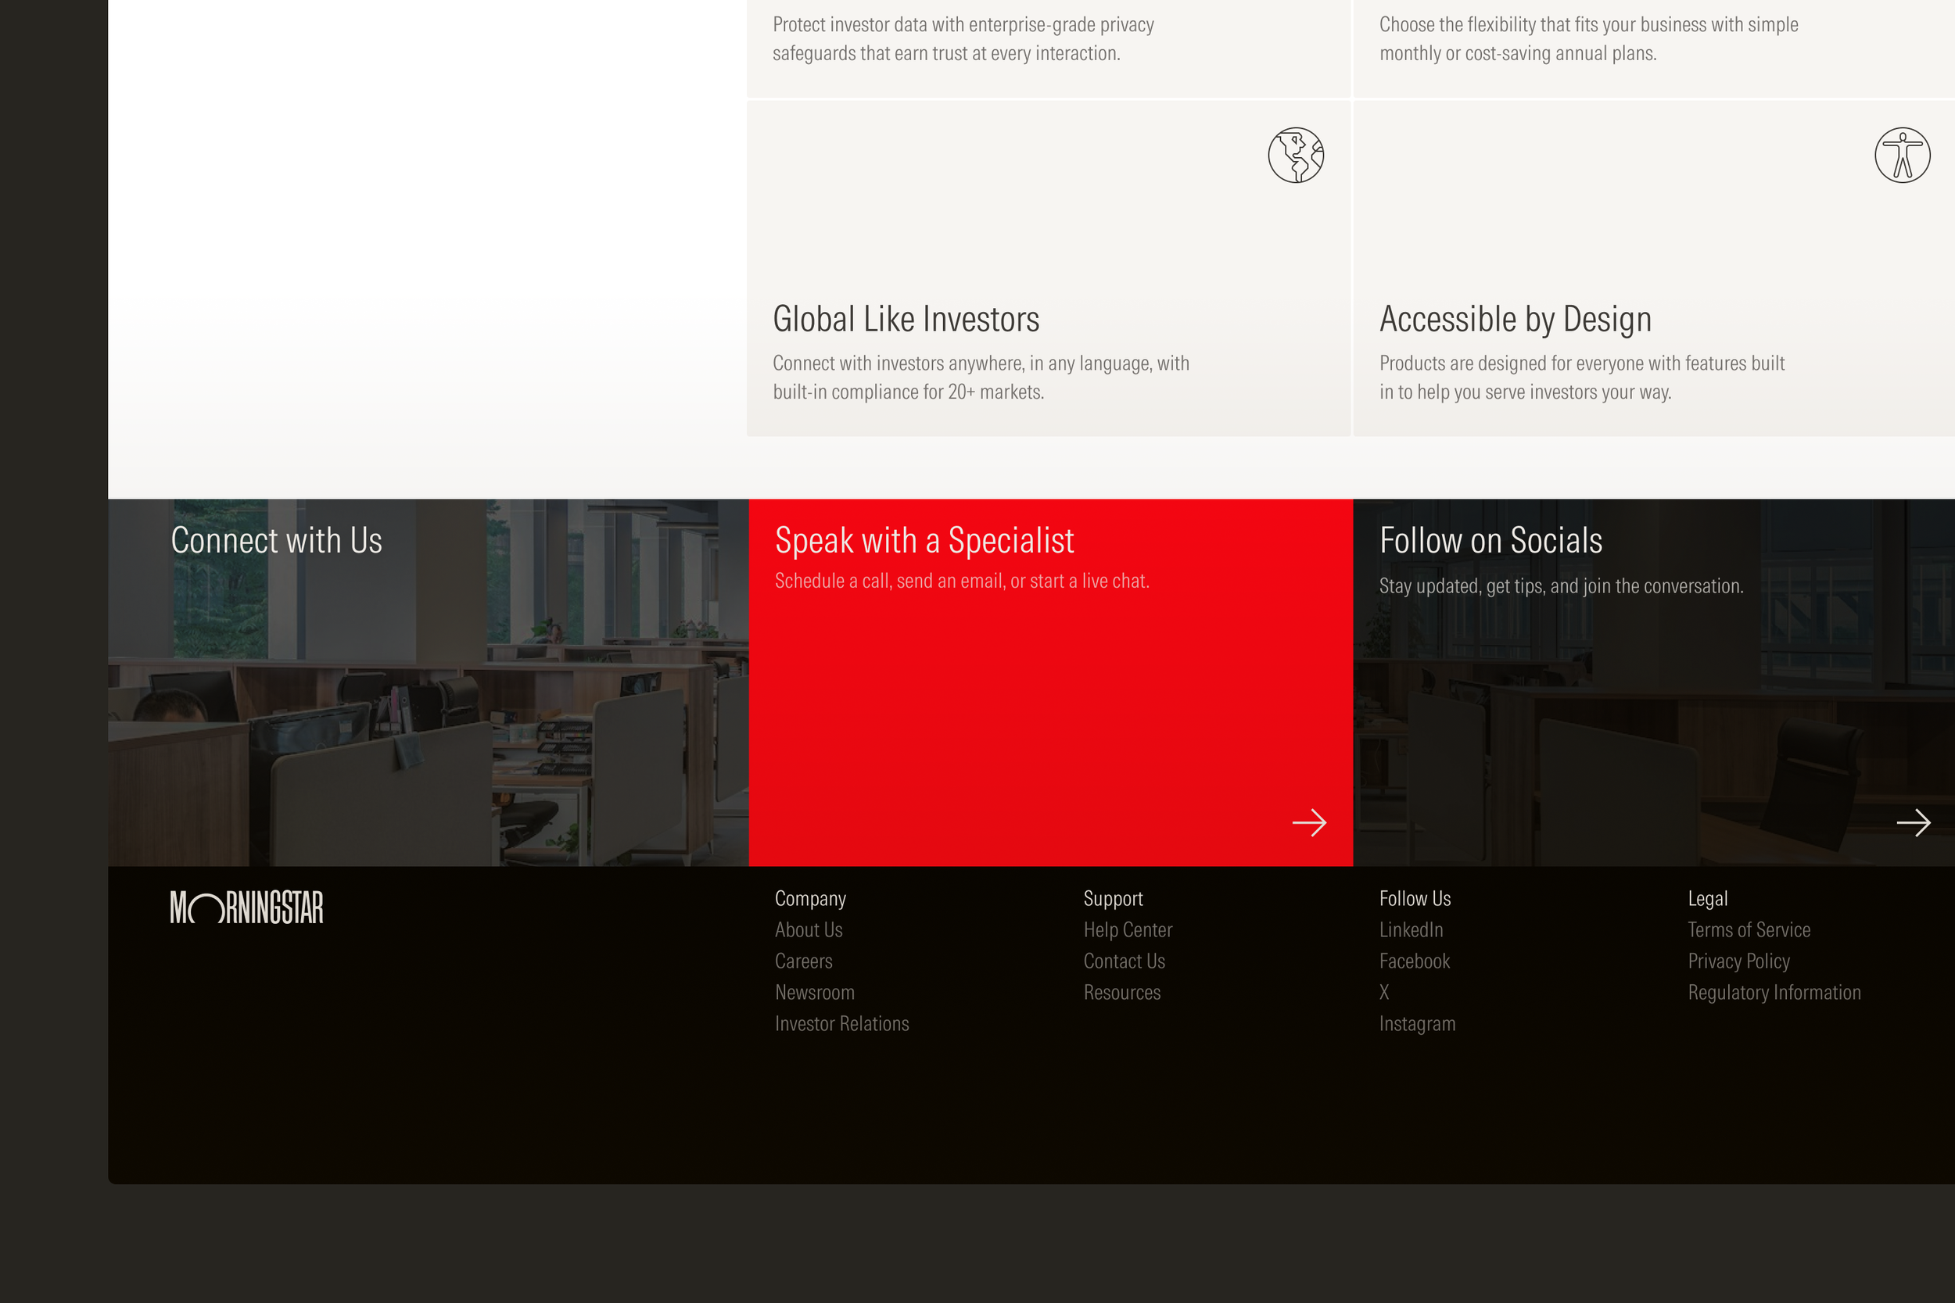Open the About Us footer link
The image size is (1955, 1303).
point(808,930)
